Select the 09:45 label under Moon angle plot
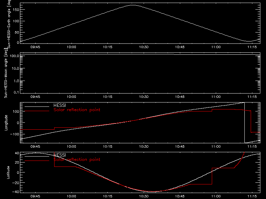The width and height of the screenshot is (266, 199). click(x=35, y=97)
